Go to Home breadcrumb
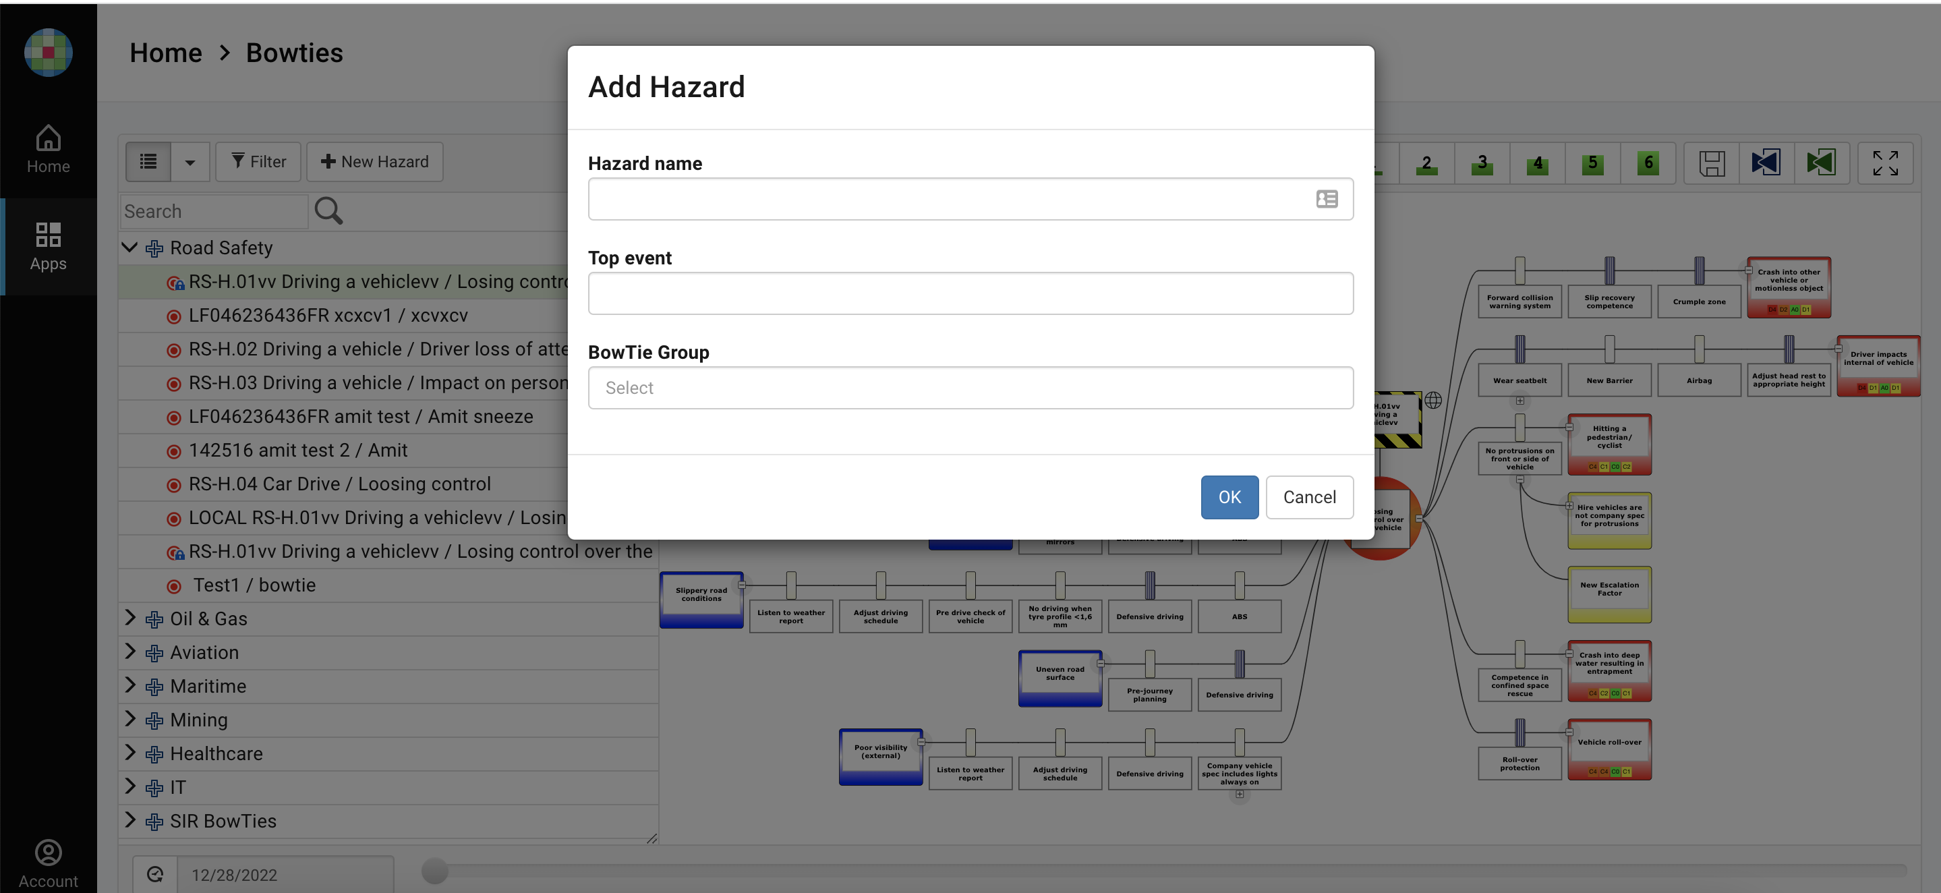1941x893 pixels. [x=166, y=53]
